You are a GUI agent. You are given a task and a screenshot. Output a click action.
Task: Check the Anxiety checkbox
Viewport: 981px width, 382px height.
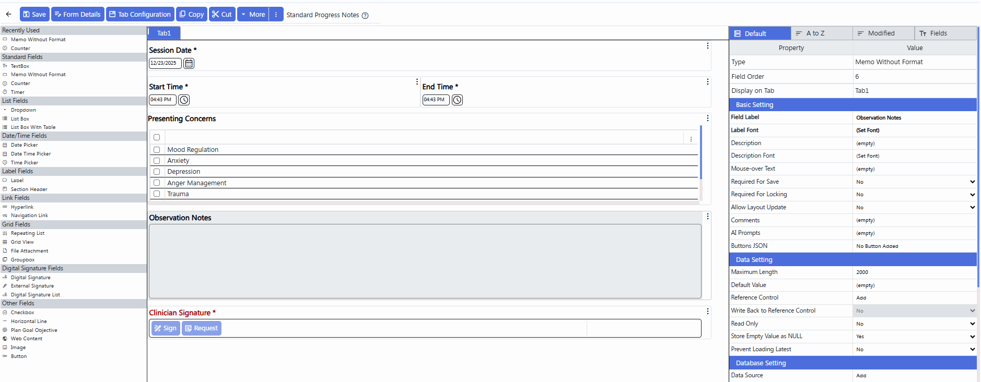[157, 161]
